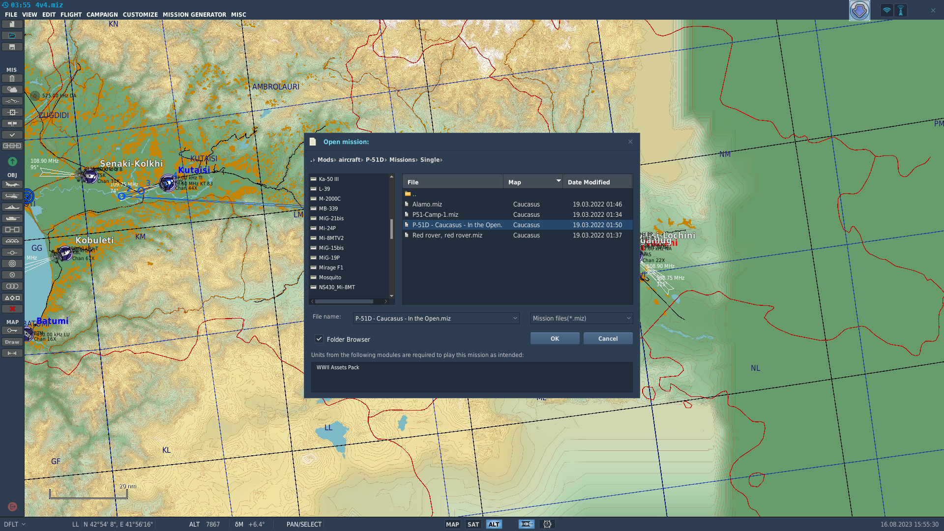
Task: Open the VIEW menu
Action: 29,15
